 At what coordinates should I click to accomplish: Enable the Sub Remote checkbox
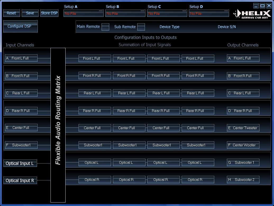141,27
